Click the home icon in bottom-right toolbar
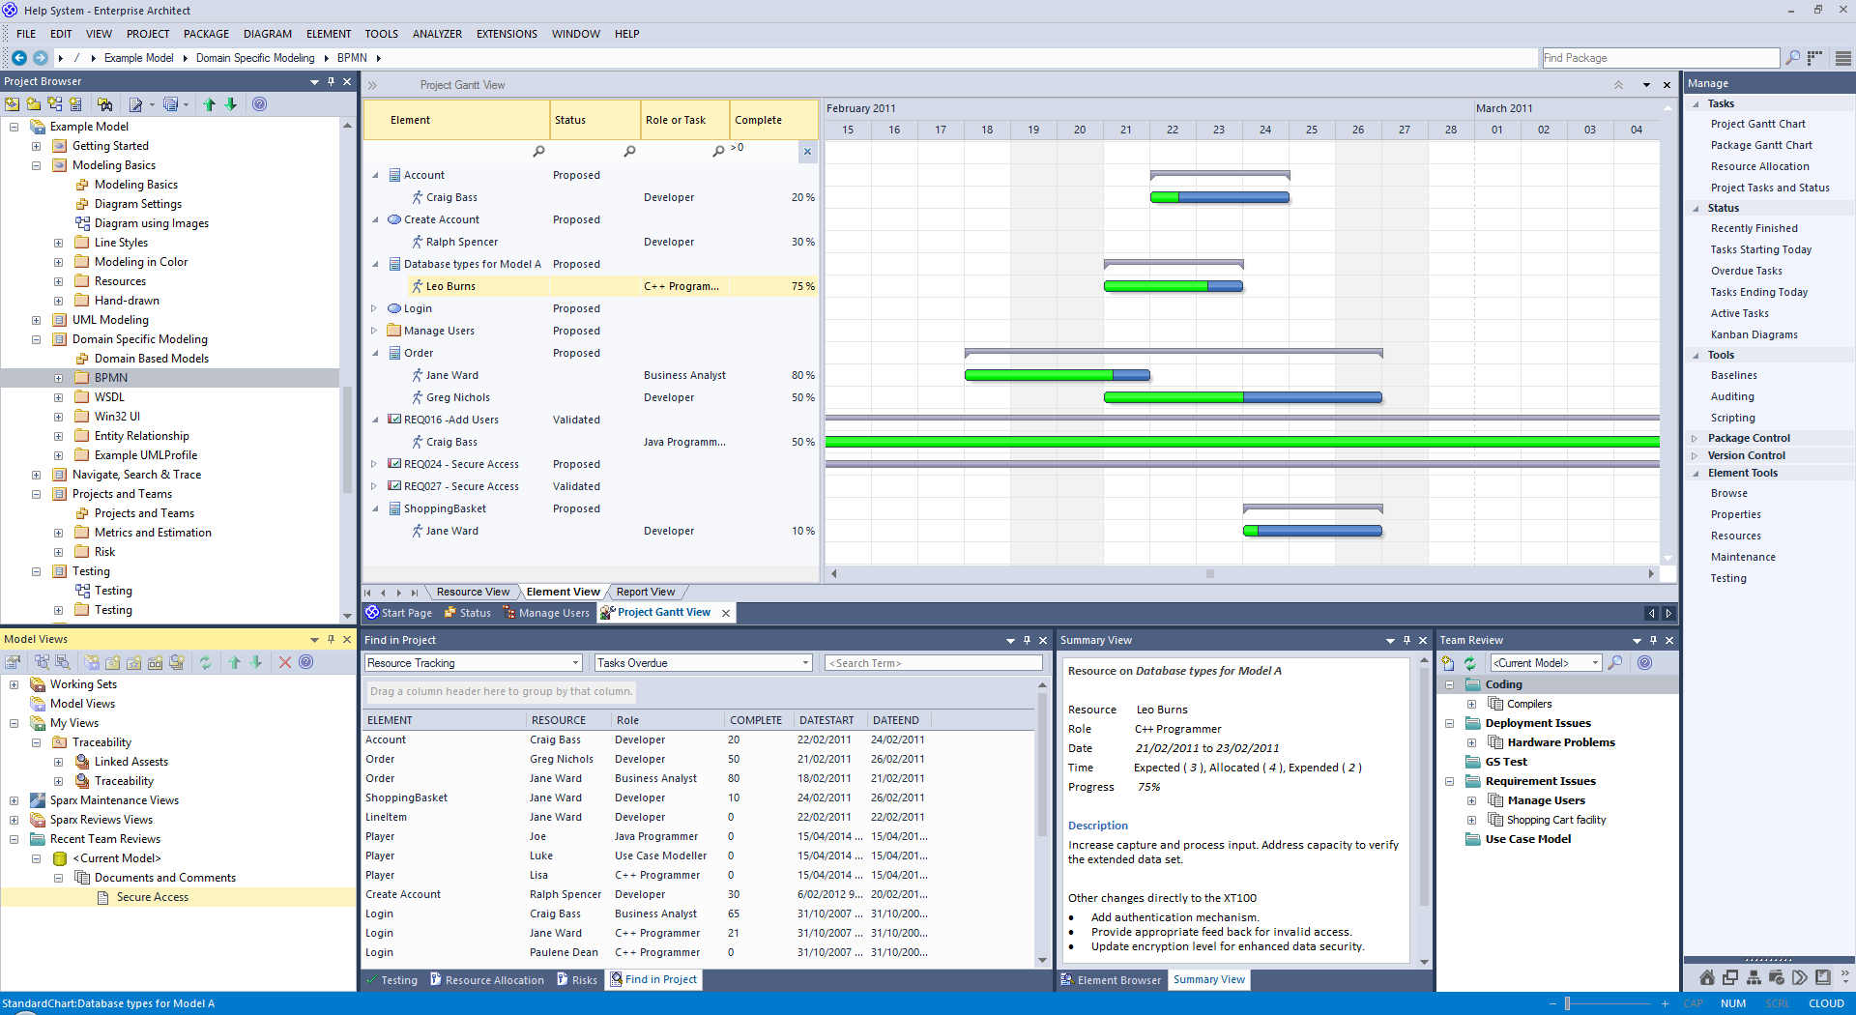 (1706, 977)
